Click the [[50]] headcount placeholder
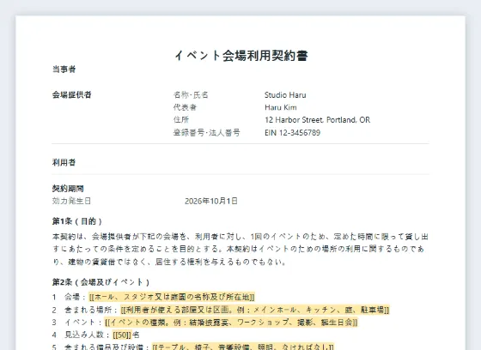Screen dimensions: 481x350 [122, 335]
